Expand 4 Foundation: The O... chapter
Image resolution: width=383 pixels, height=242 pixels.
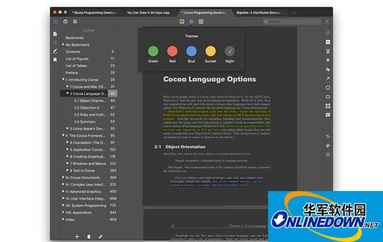point(68,142)
